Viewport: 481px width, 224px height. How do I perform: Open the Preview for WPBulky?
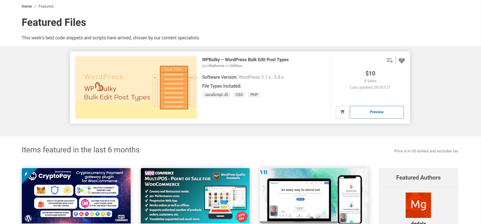(x=376, y=112)
